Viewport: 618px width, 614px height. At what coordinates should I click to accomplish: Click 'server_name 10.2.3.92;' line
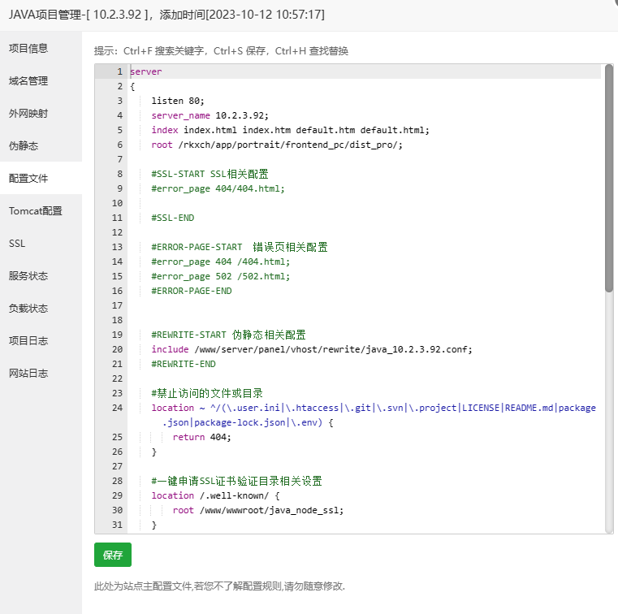(210, 115)
